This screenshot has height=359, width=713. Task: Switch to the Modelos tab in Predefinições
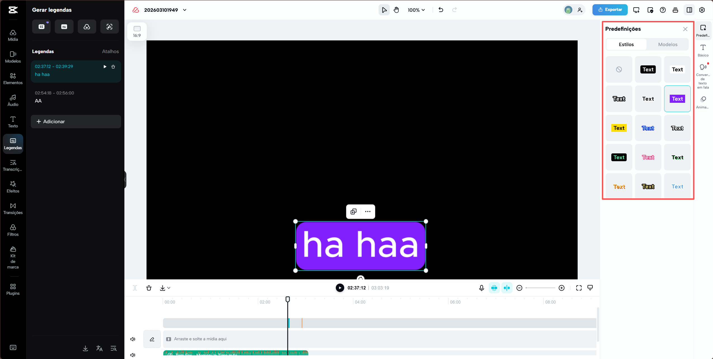point(668,44)
